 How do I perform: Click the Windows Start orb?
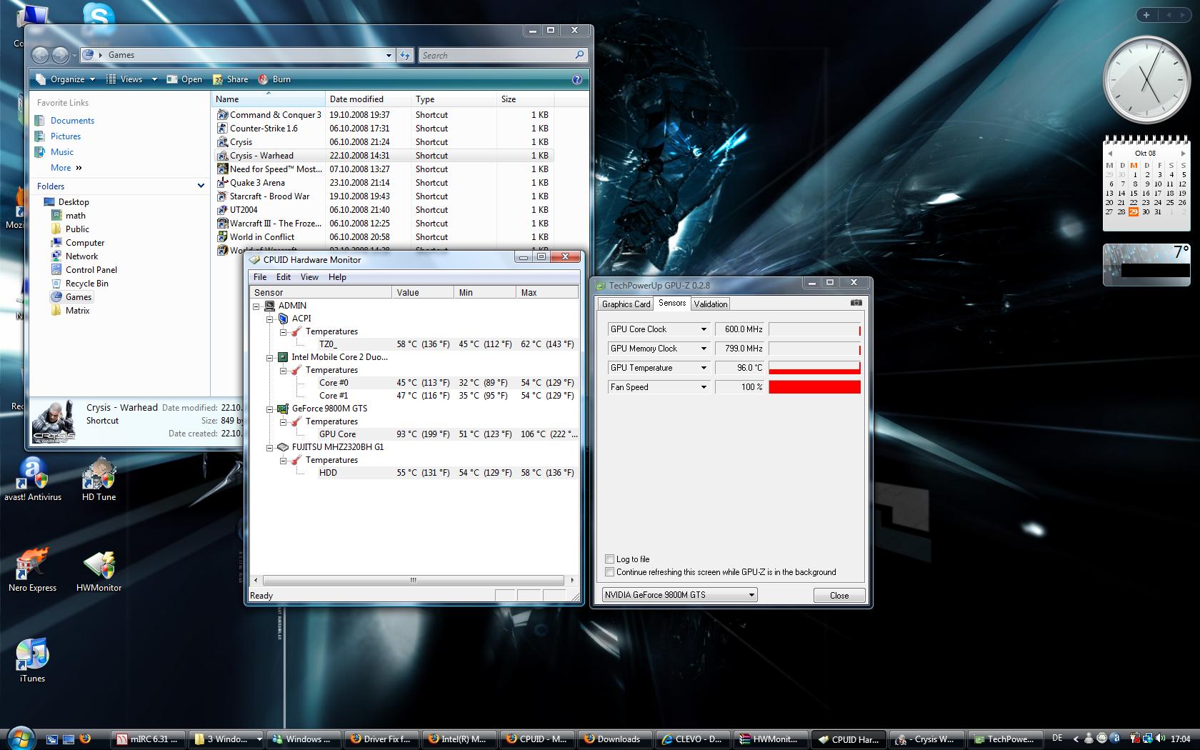[20, 738]
